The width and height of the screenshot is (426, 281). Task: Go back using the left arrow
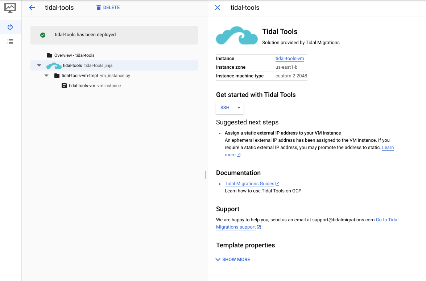point(32,8)
